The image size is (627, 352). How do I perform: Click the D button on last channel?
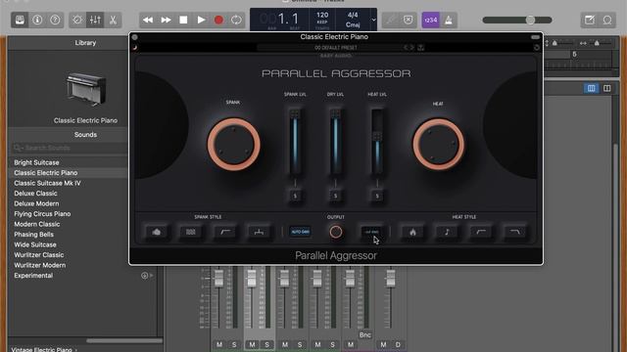(x=398, y=345)
